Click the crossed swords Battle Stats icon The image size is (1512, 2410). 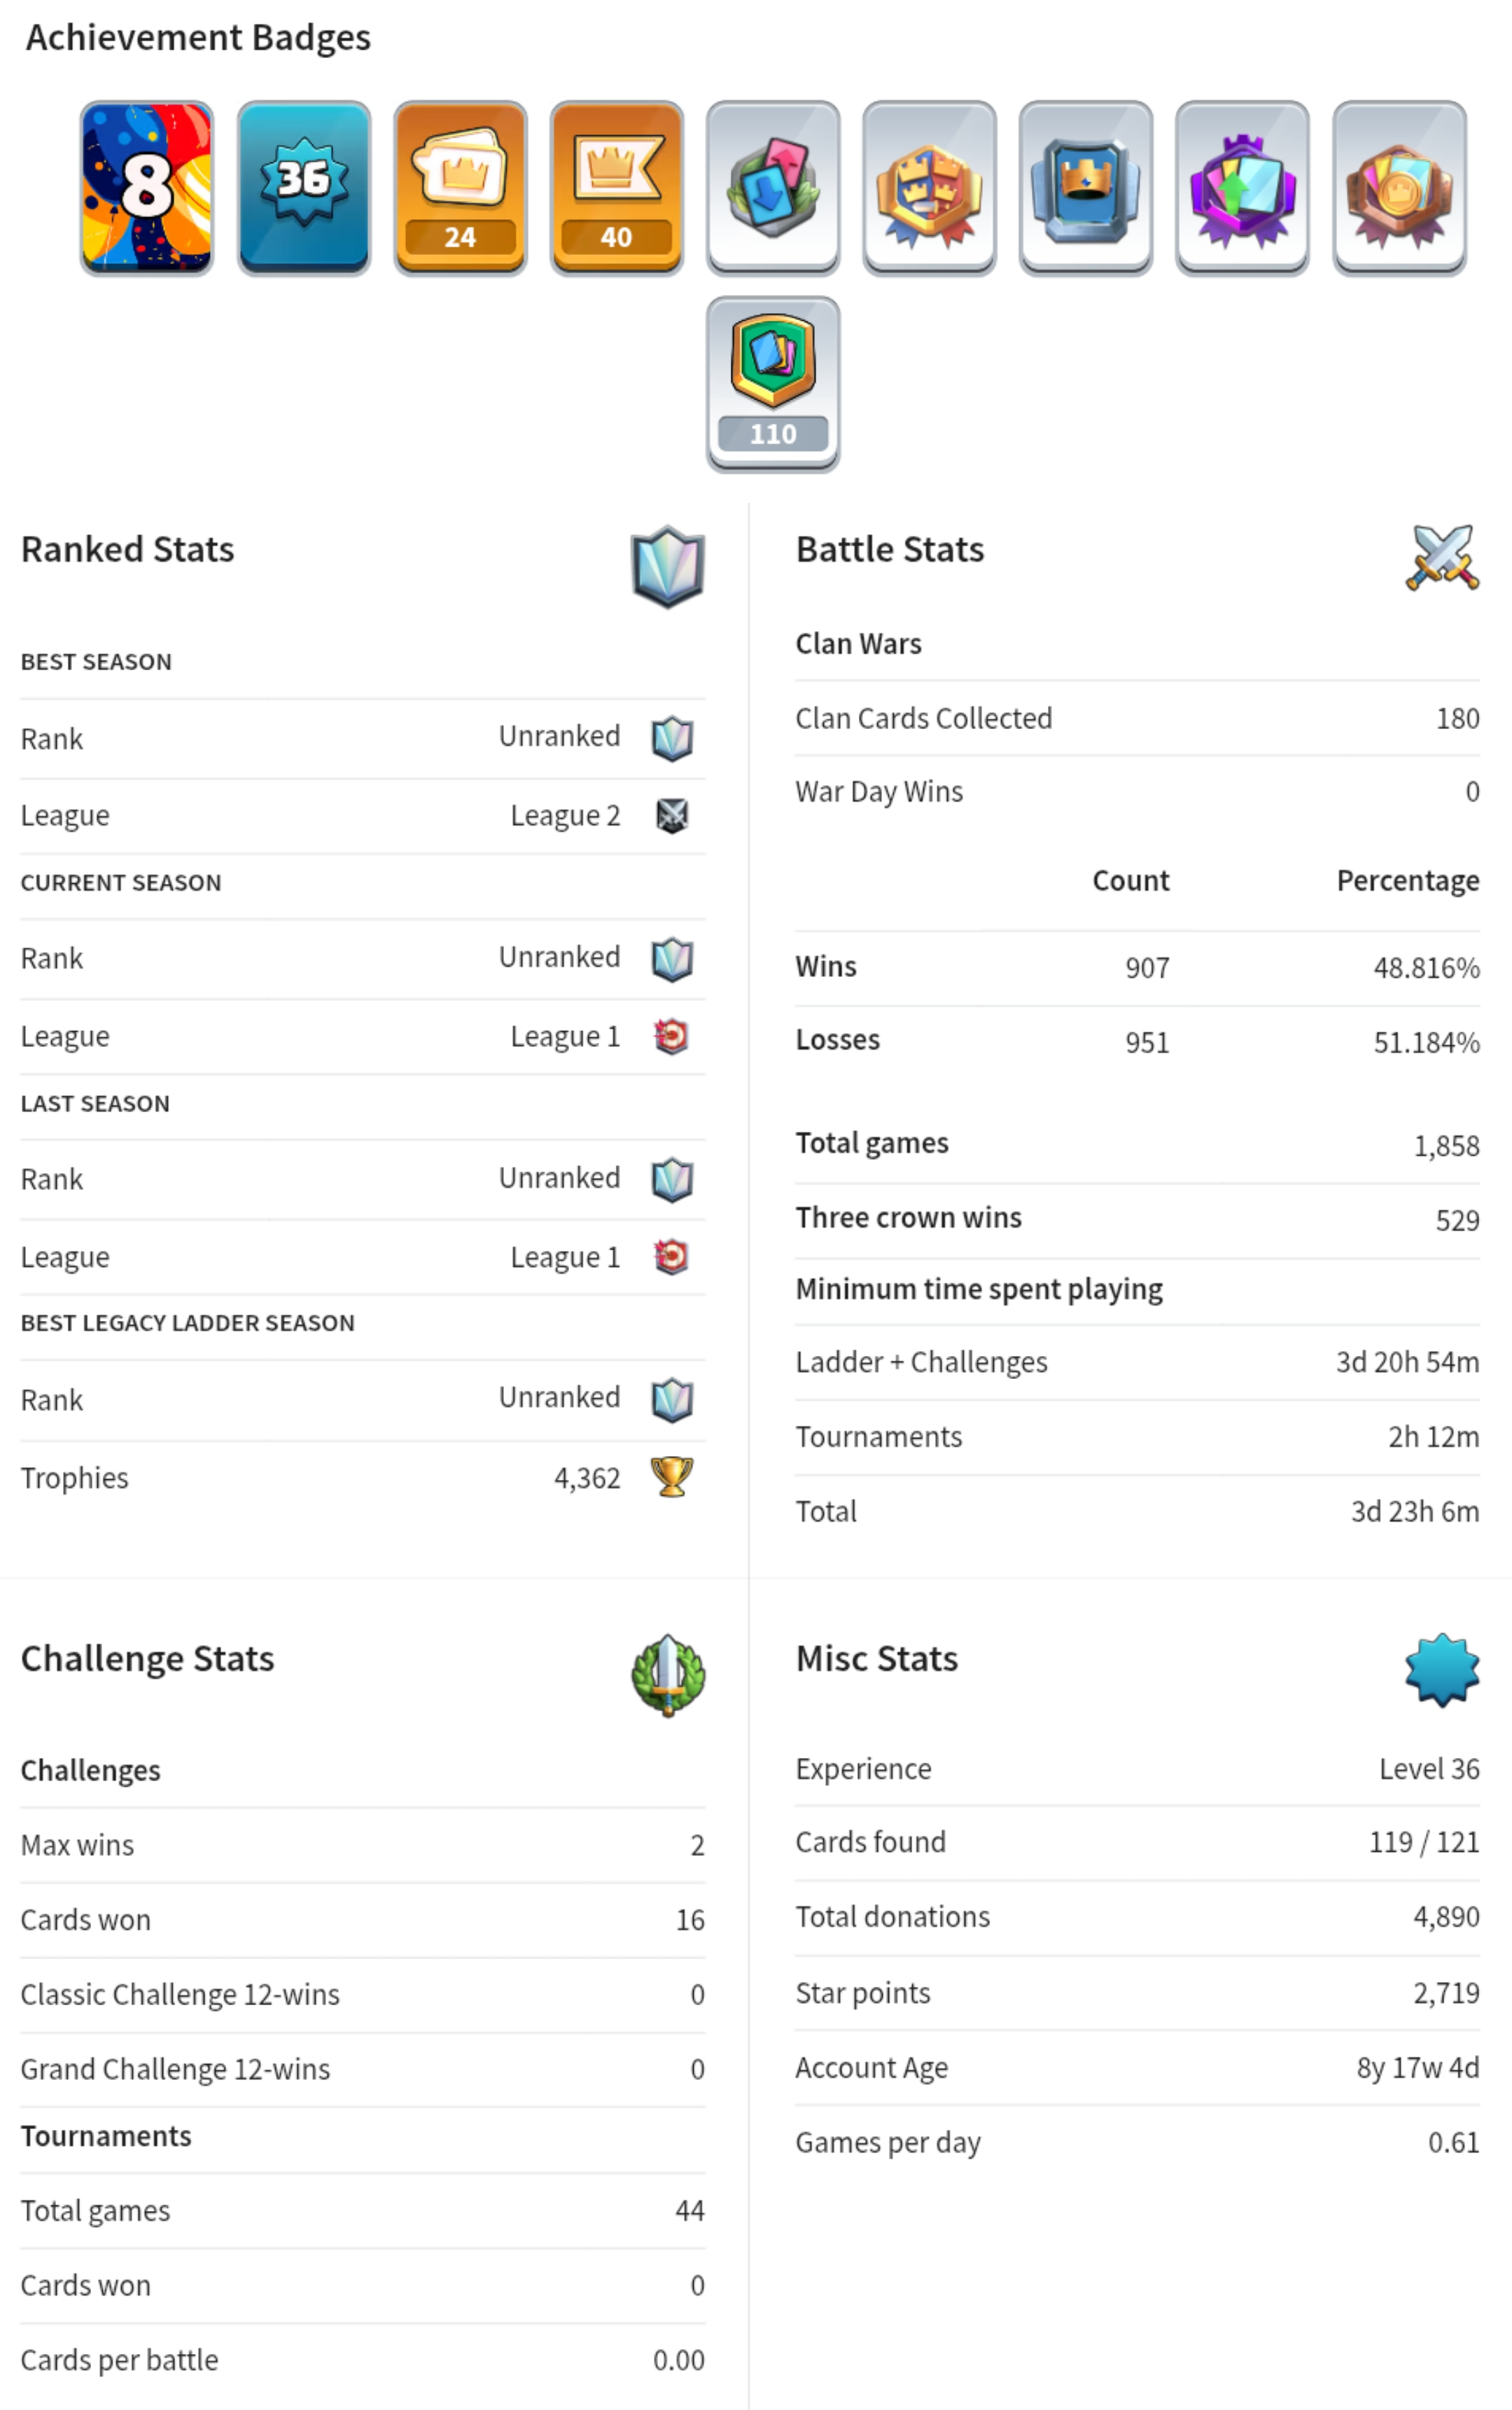point(1442,558)
